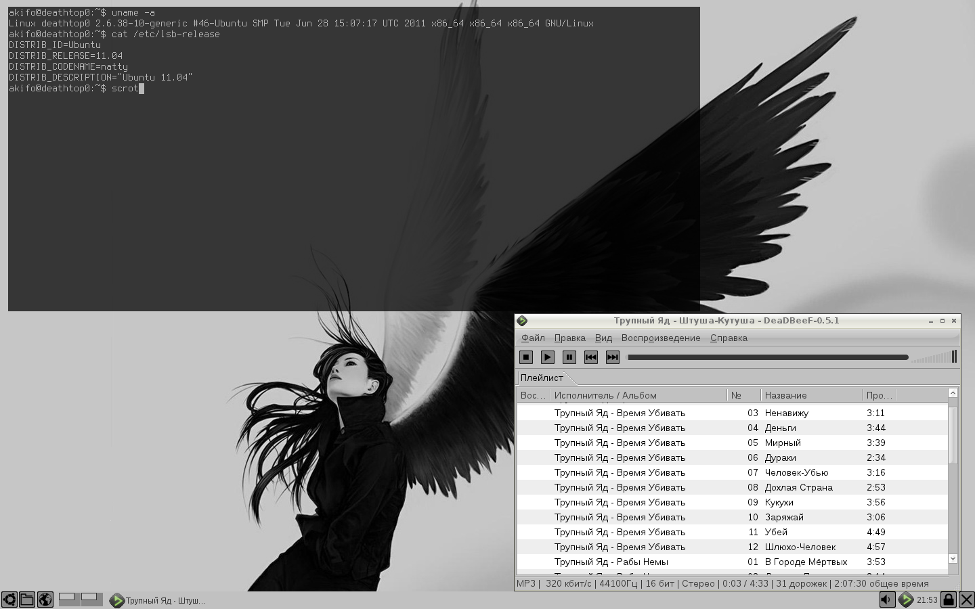Select the Плейлист tab

point(542,378)
